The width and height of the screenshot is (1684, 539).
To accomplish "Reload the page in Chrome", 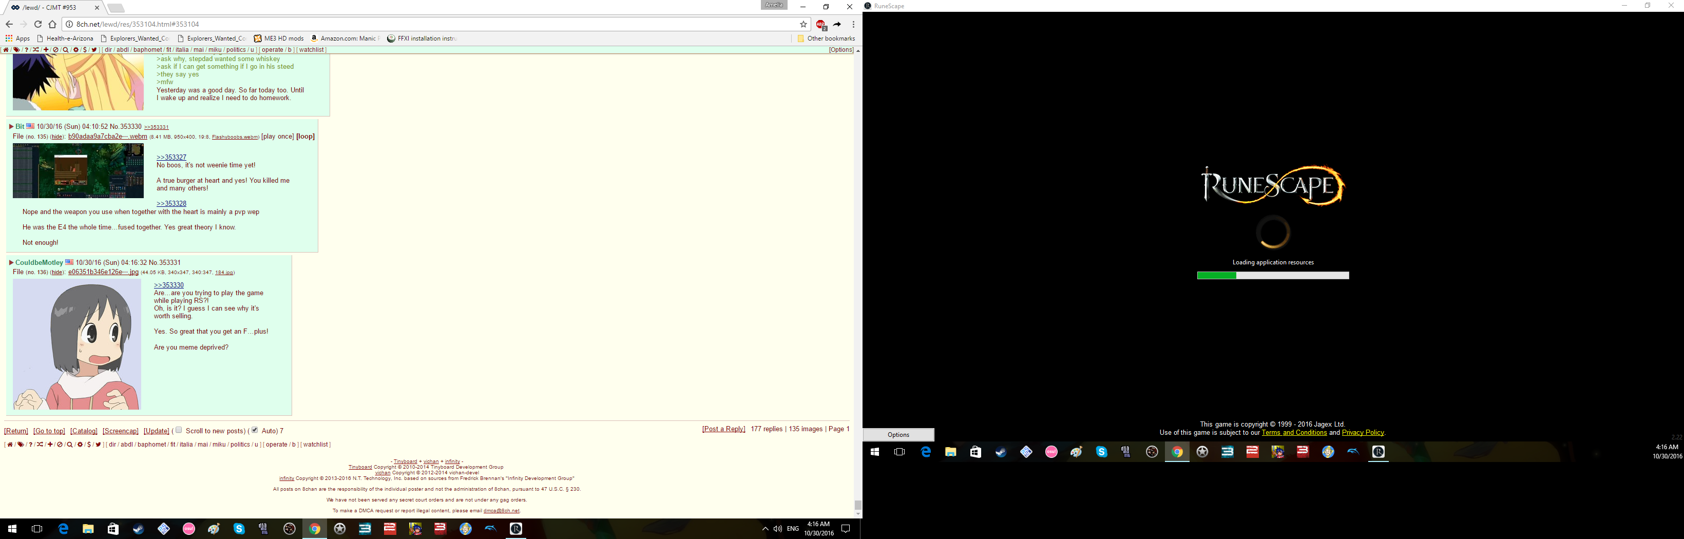I will (x=38, y=24).
